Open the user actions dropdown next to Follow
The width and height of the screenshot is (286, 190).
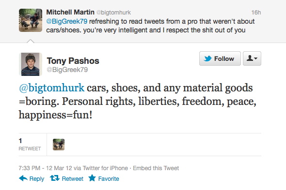[252, 58]
